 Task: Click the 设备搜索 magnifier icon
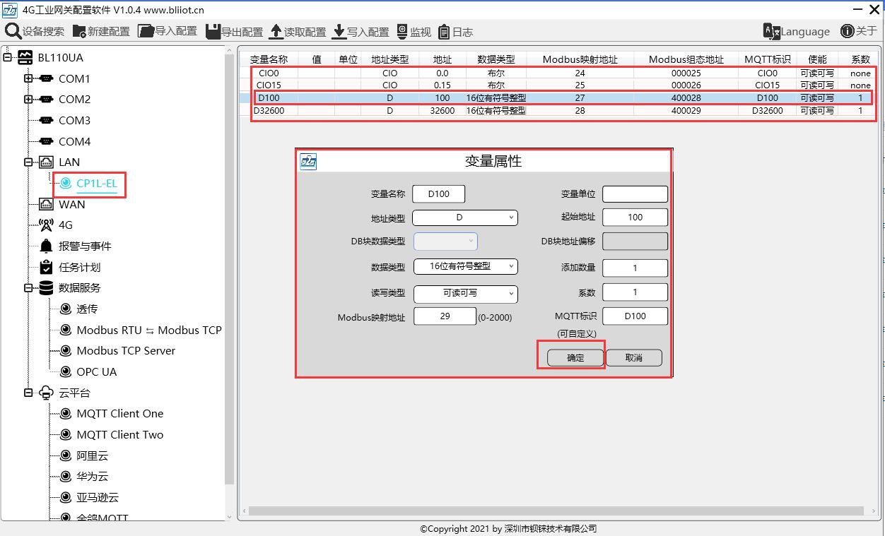(13, 31)
